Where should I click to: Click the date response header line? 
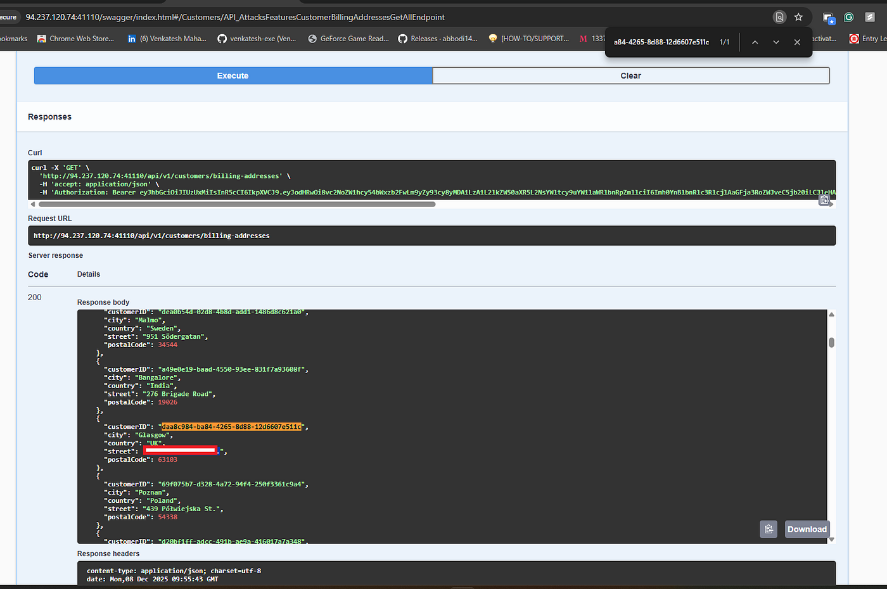(152, 579)
